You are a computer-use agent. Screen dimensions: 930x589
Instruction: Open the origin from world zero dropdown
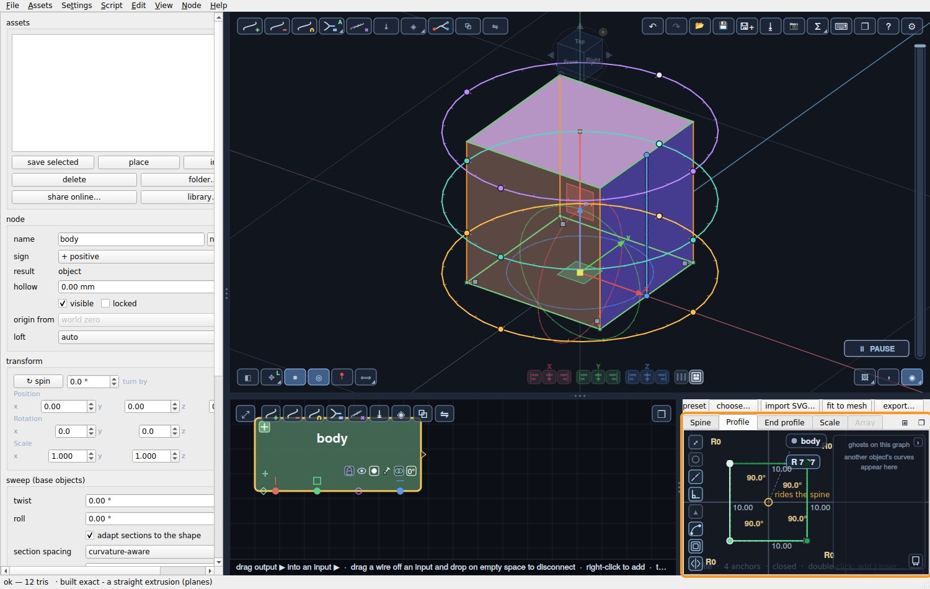point(136,319)
